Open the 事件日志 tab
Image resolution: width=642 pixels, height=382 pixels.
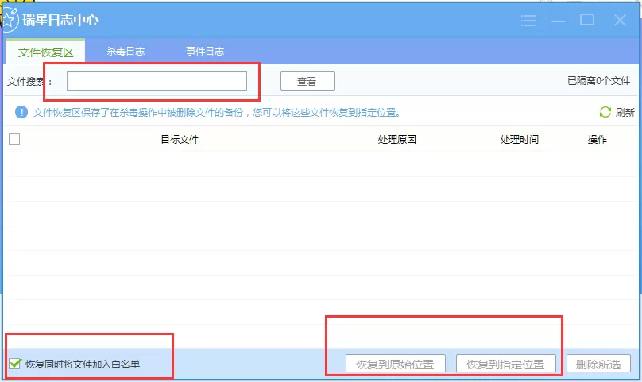(x=205, y=51)
